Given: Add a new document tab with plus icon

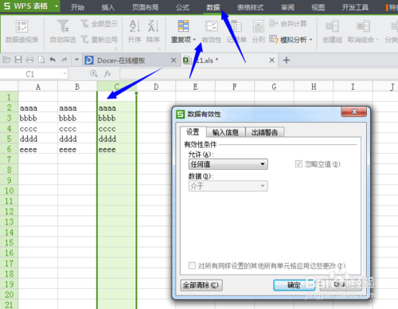Looking at the screenshot, I should pyautogui.click(x=287, y=61).
